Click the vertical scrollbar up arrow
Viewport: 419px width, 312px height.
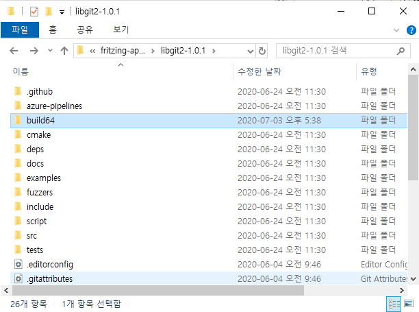tap(413, 69)
